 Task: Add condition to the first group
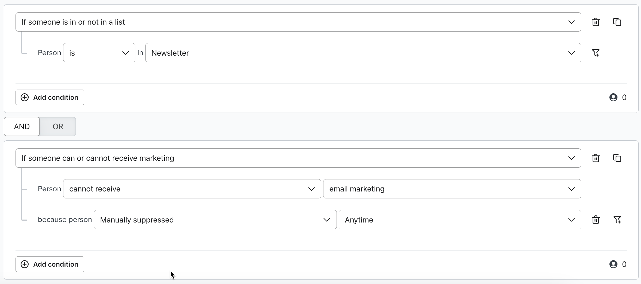pos(50,97)
